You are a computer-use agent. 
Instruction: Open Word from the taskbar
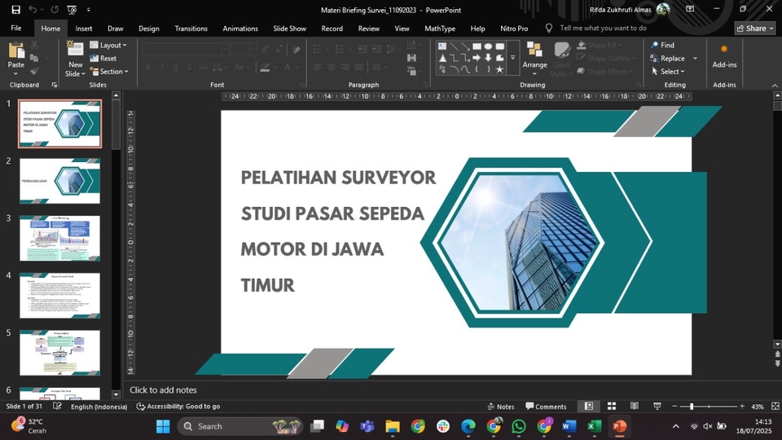[569, 426]
